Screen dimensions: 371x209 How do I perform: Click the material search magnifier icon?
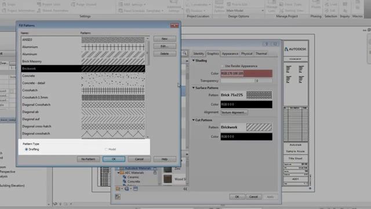[184, 53]
